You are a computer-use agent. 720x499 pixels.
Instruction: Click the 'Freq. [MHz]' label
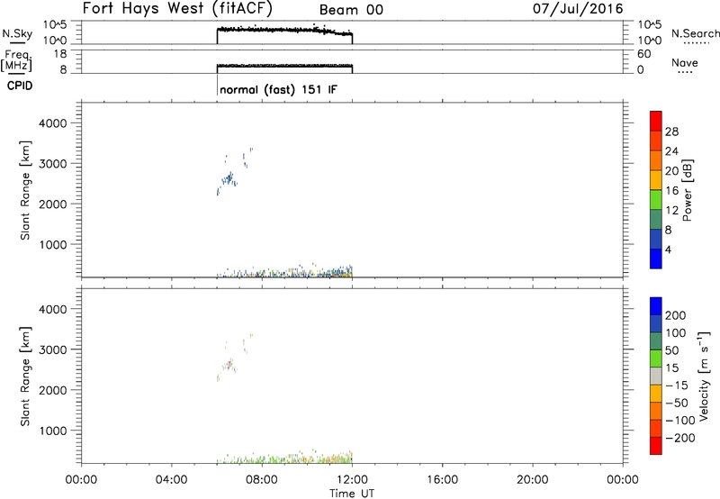pos(17,60)
